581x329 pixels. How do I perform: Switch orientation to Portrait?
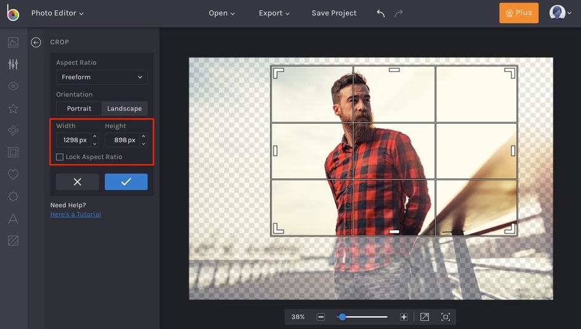coord(79,109)
